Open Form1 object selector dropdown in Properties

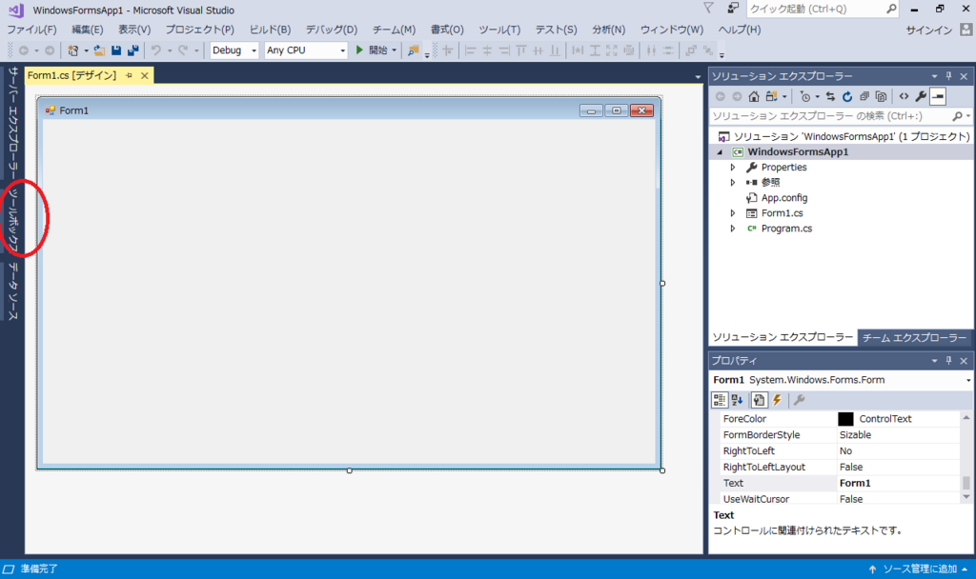pyautogui.click(x=968, y=380)
